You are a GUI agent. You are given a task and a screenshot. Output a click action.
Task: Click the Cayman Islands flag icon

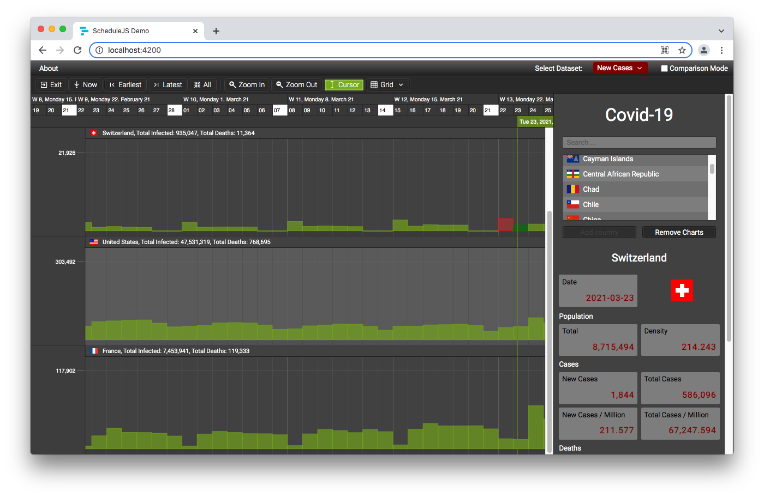point(572,159)
